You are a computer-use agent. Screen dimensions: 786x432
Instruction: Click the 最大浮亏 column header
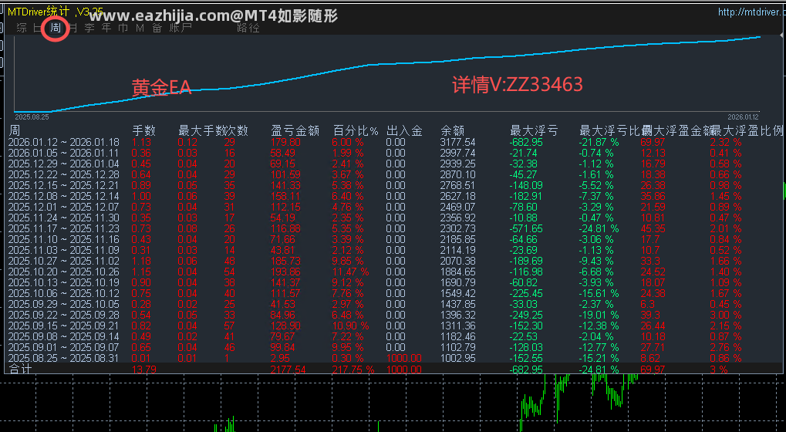(534, 131)
